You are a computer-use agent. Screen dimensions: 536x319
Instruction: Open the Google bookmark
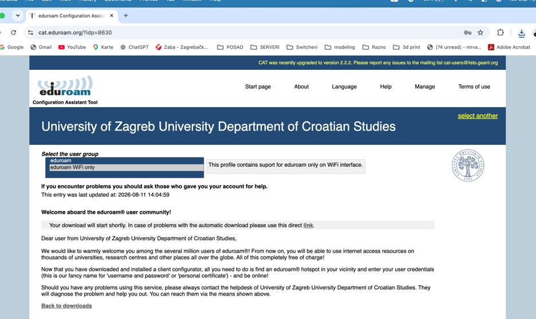12,47
